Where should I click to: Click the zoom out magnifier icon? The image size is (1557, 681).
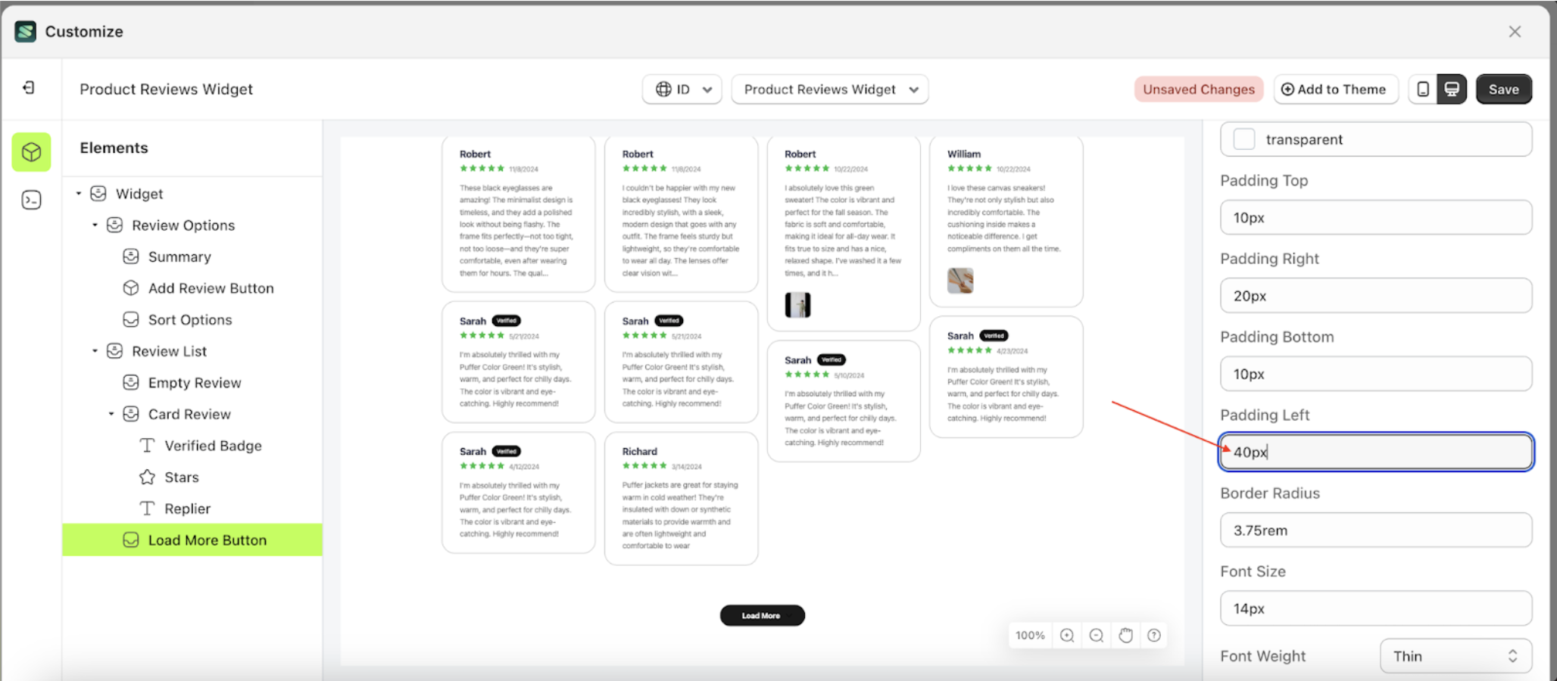1096,636
